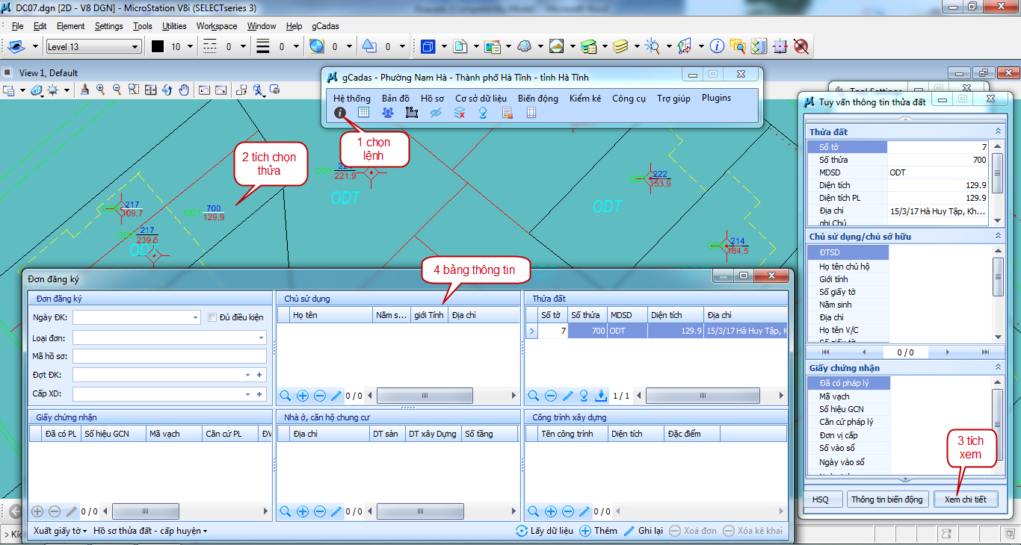This screenshot has height=545, width=1021.
Task: Click download icon in Thửa đất table toolbar
Action: click(600, 396)
